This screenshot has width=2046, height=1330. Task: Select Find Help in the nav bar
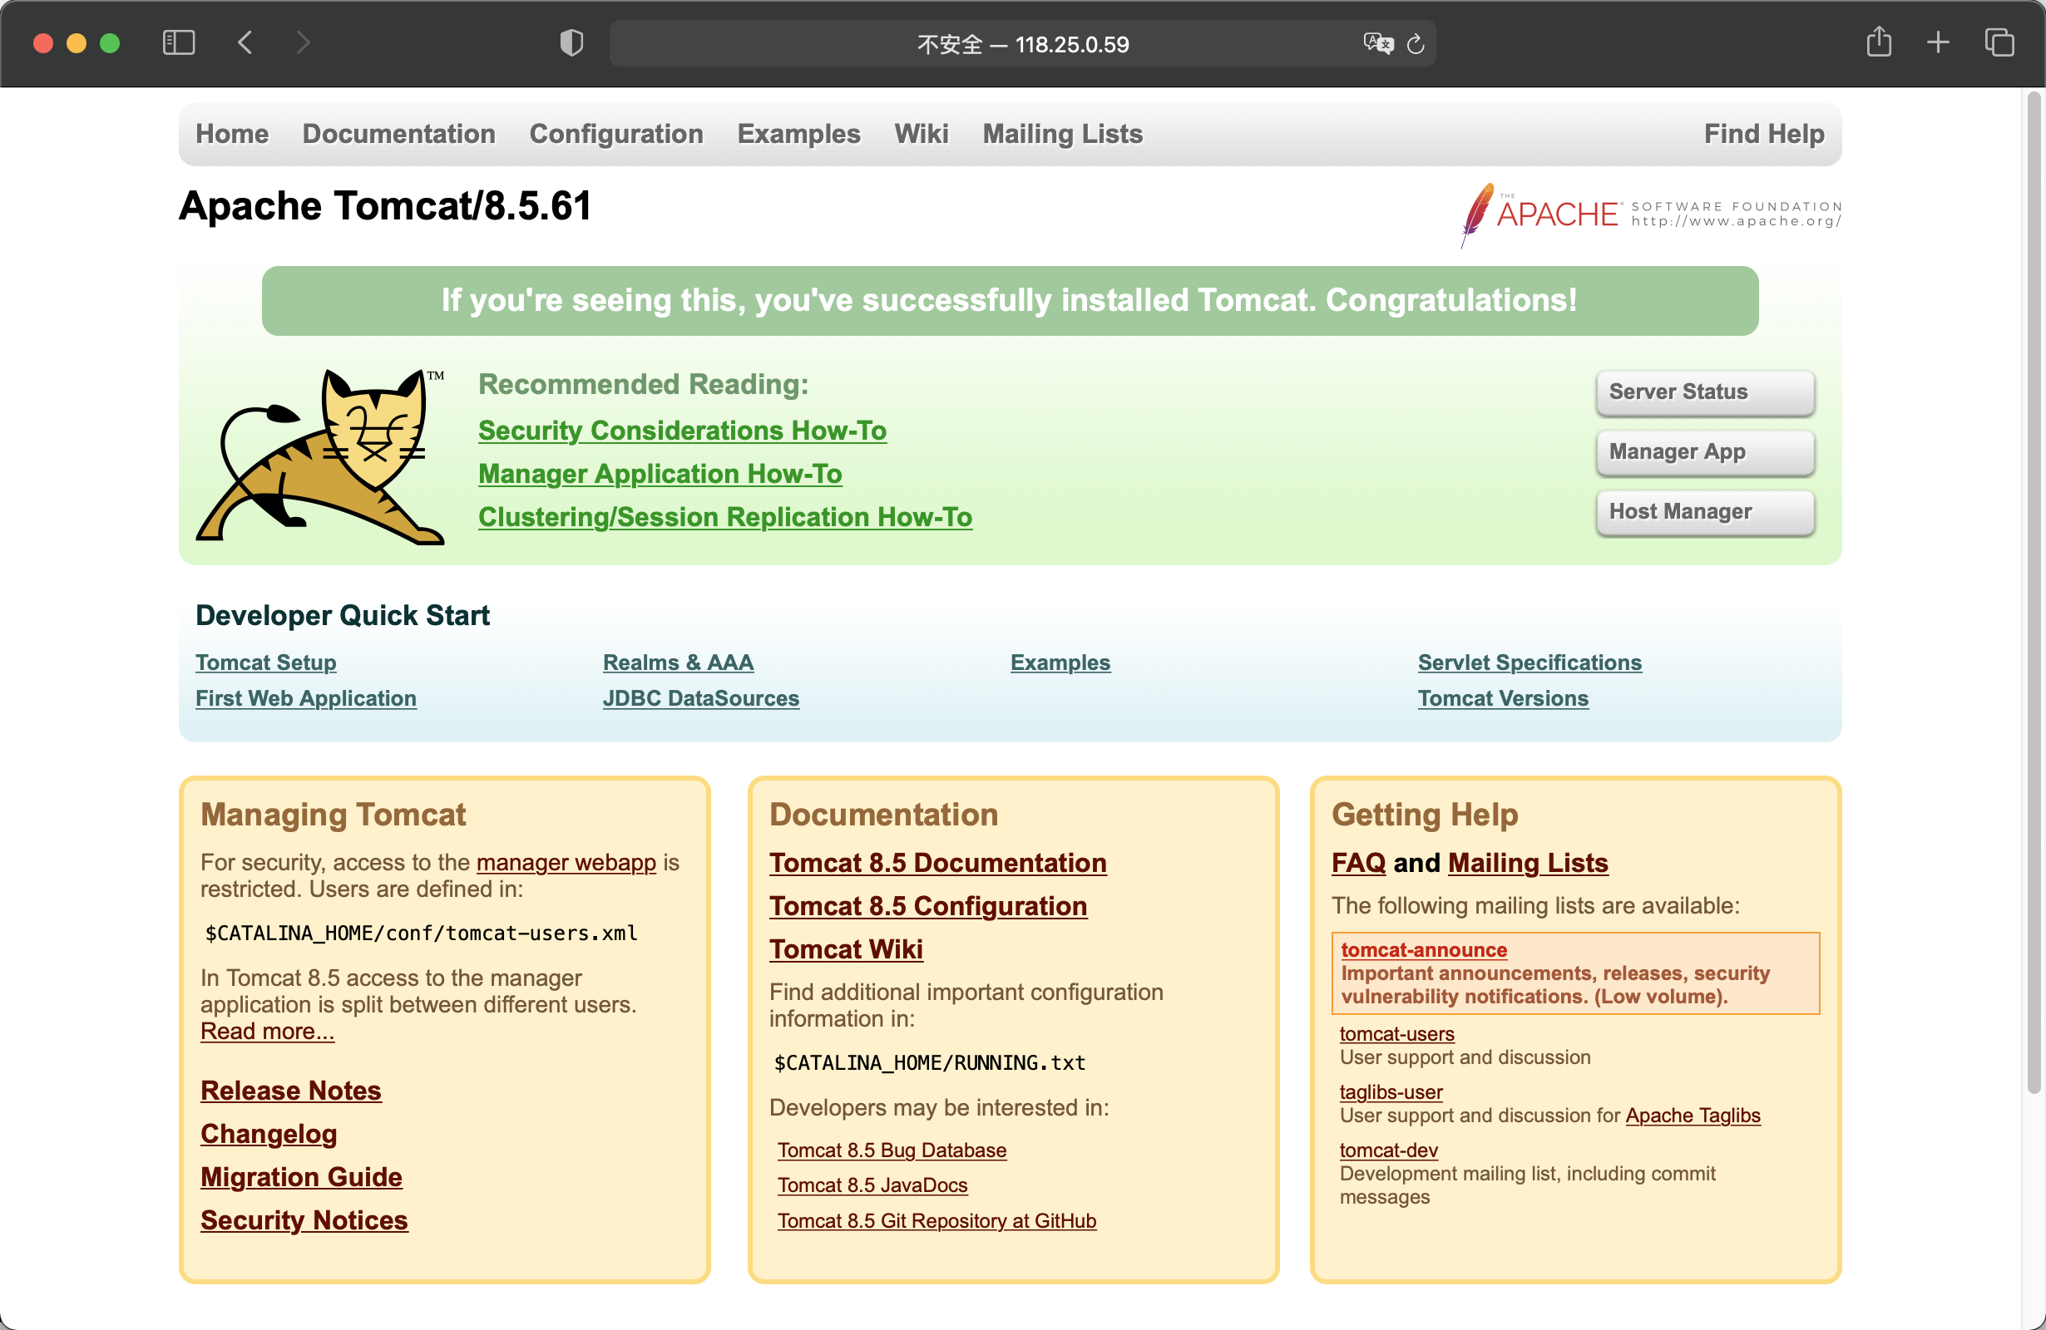pyautogui.click(x=1763, y=134)
